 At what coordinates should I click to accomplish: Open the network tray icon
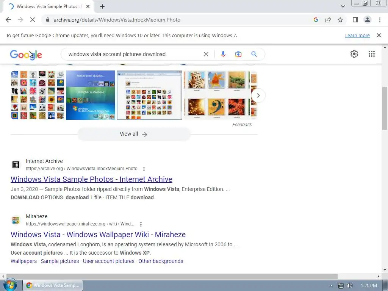341,286
